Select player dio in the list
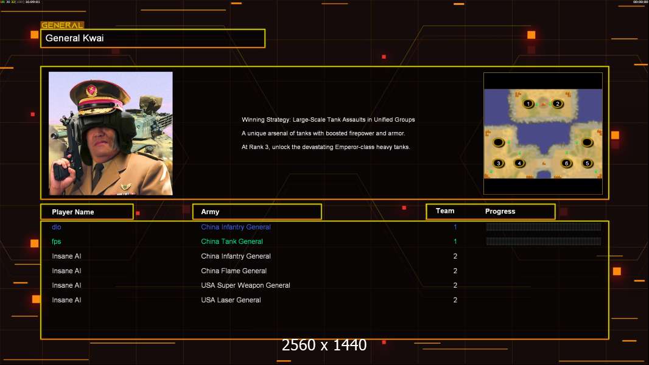 tap(57, 227)
